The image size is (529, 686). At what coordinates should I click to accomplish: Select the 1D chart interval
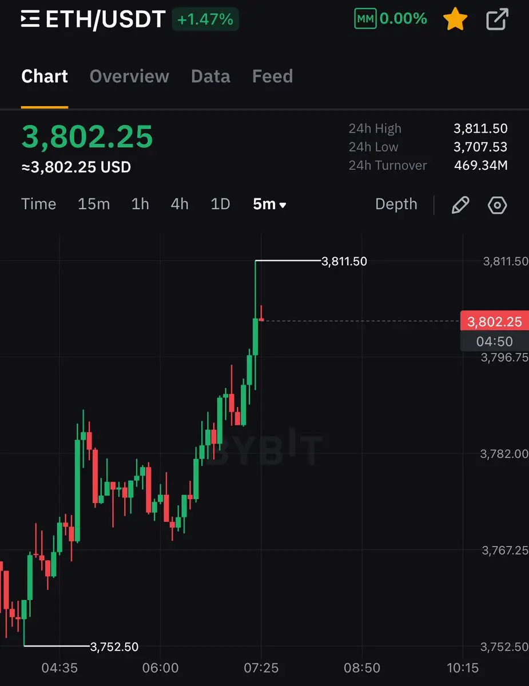(x=220, y=204)
